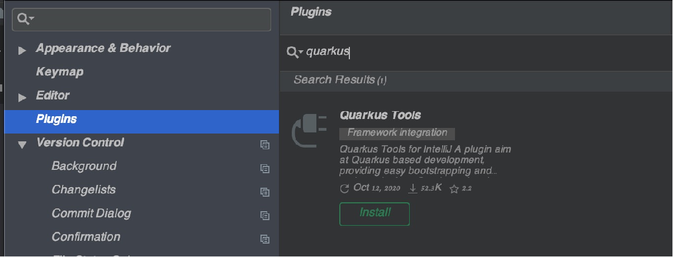The height and width of the screenshot is (257, 673).
Task: Click the plugin search box containing quarkus
Action: point(447,52)
